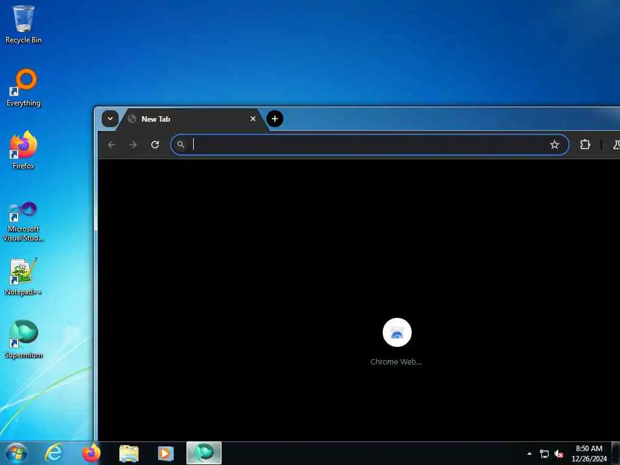
Task: Open the network status tray icon
Action: [544, 454]
